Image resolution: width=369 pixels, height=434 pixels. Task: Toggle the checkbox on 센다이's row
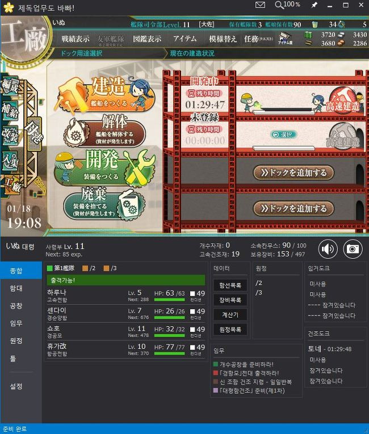(x=192, y=311)
